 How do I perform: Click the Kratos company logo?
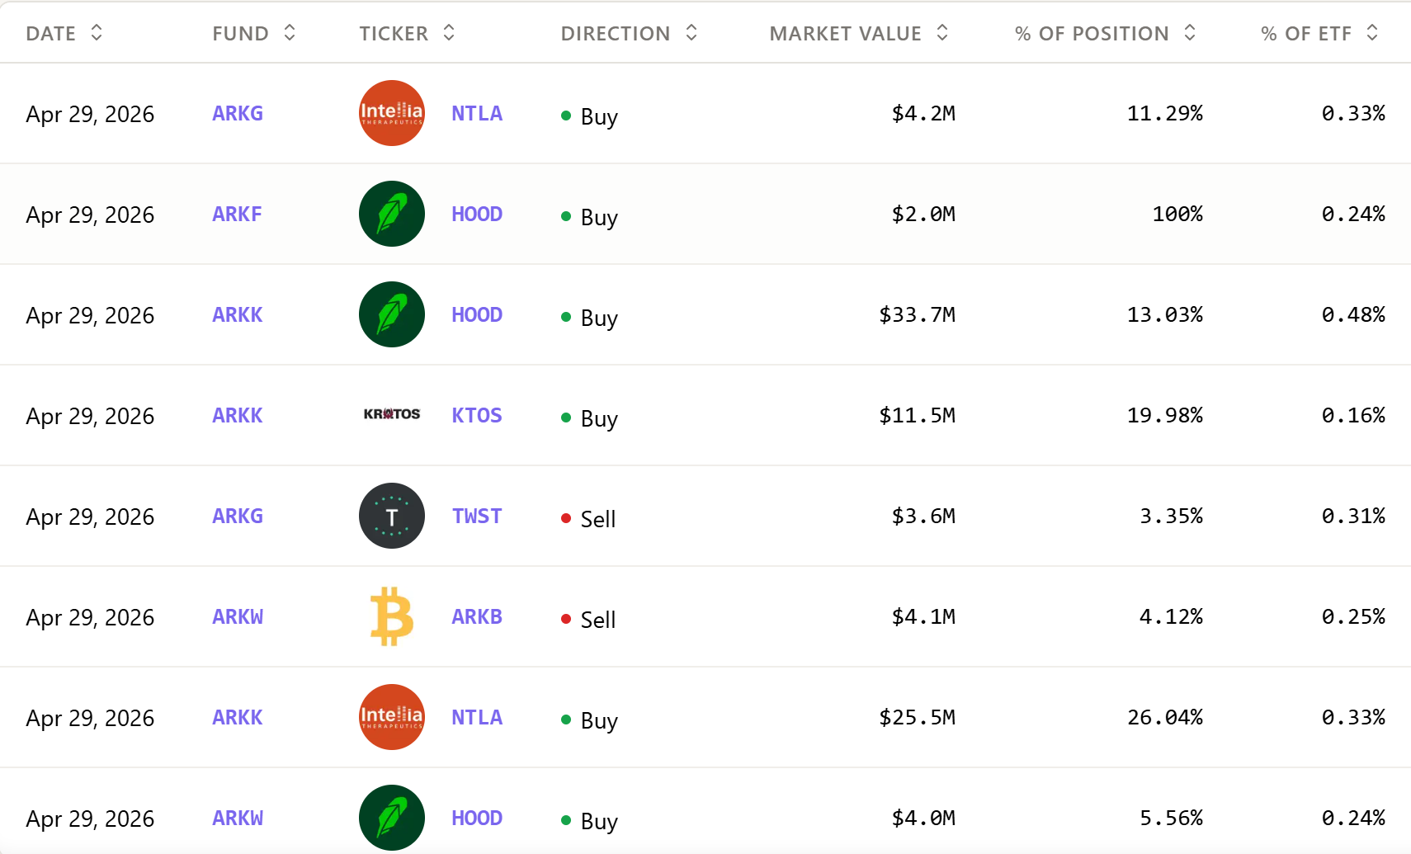tap(391, 415)
